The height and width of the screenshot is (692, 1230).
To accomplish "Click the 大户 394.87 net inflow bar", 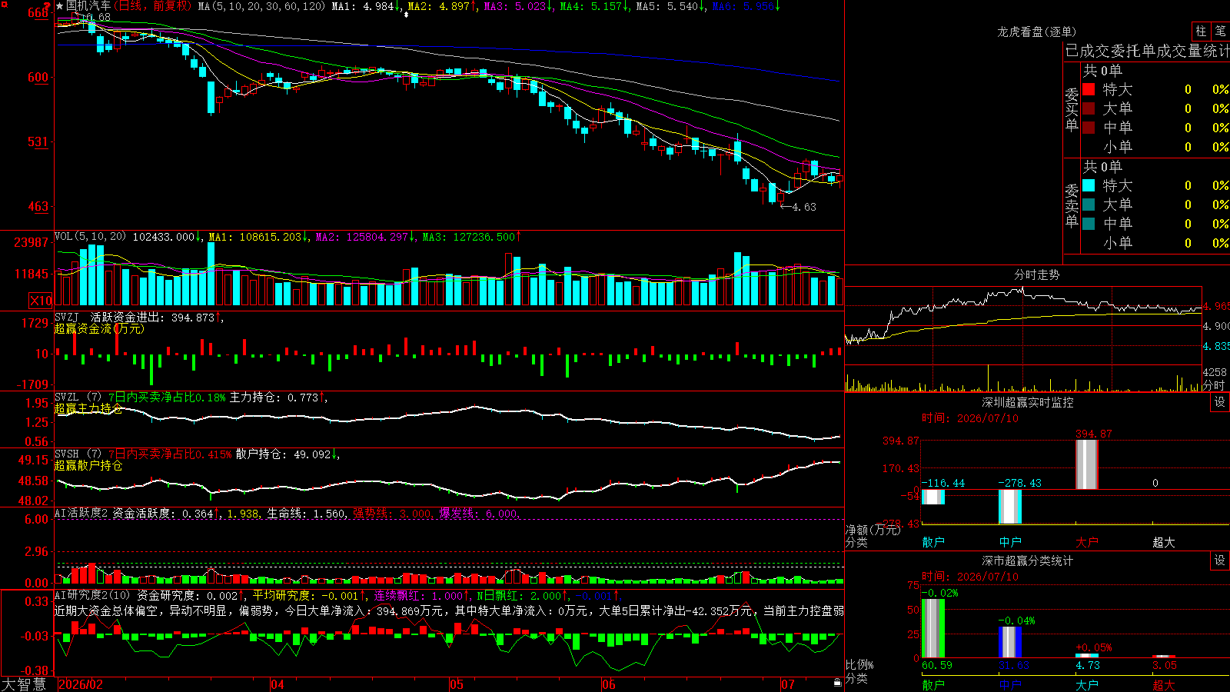I will (1087, 464).
